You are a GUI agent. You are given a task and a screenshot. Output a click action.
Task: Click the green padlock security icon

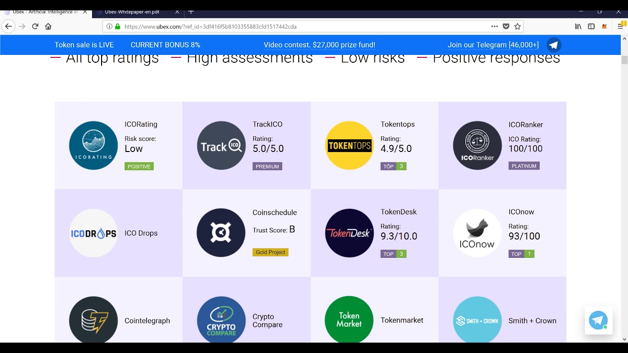click(x=117, y=26)
